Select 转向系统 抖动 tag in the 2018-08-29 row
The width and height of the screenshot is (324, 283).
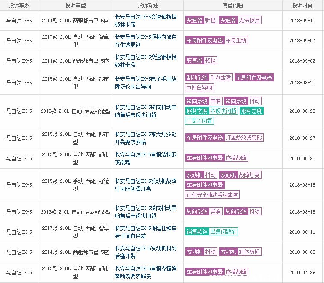[x=243, y=101]
